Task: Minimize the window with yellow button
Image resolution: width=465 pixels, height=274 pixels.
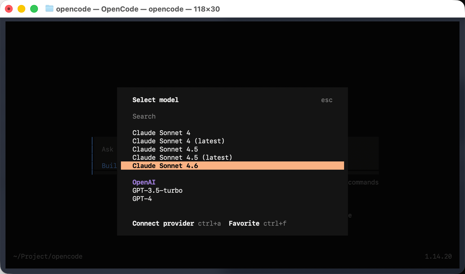Action: pos(21,9)
